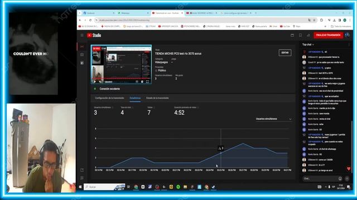This screenshot has height=200, width=357.
Task: Click the square icon left of the header bookmark icon
Action: pos(292,36)
